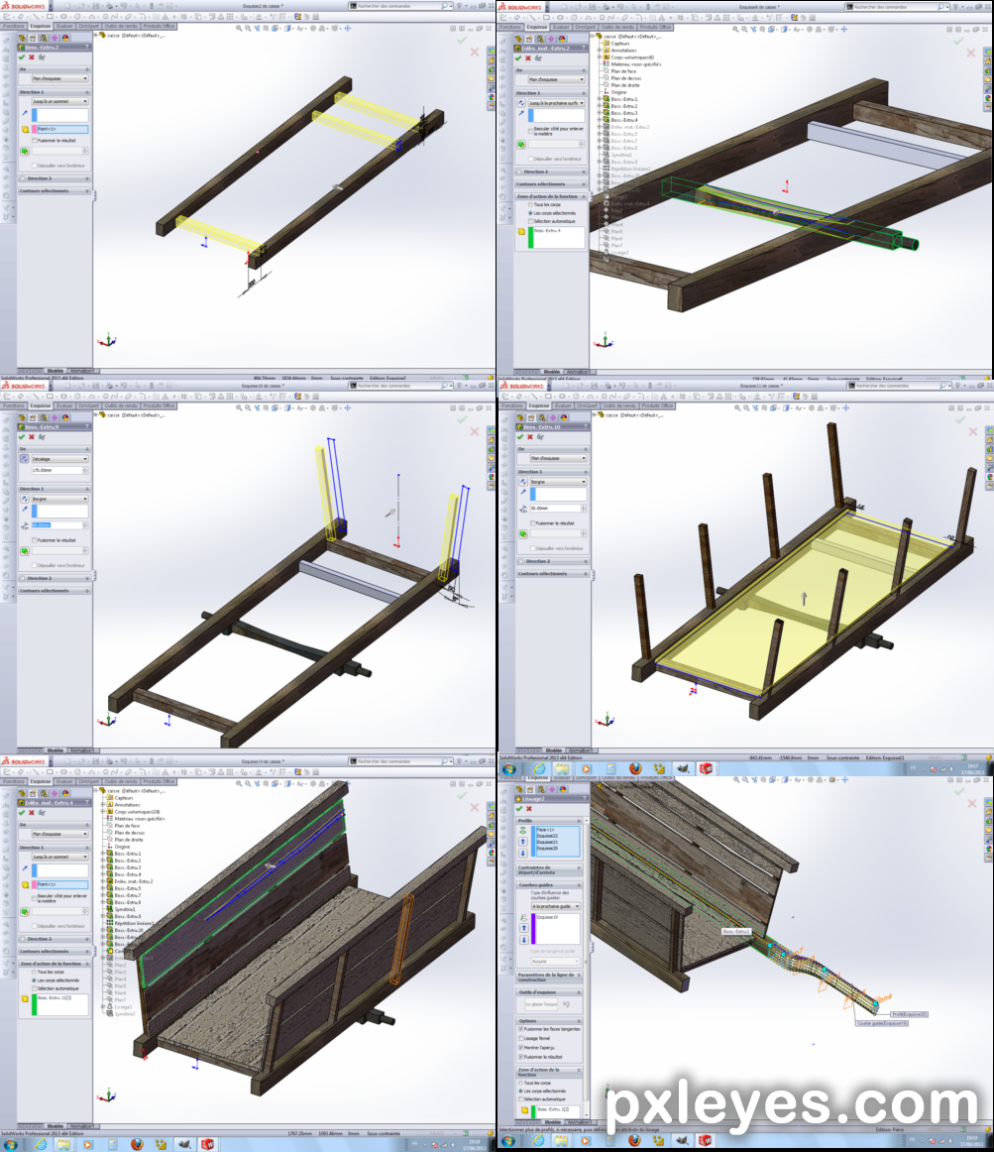Open 'Plan d'esquisse' dropdown in Boss.-Extru.2 panel
The height and width of the screenshot is (1152, 994).
tap(59, 78)
